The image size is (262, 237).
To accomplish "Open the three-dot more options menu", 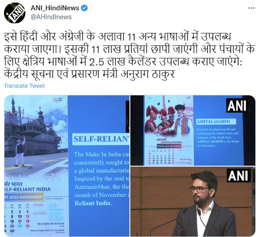I will pos(251,8).
